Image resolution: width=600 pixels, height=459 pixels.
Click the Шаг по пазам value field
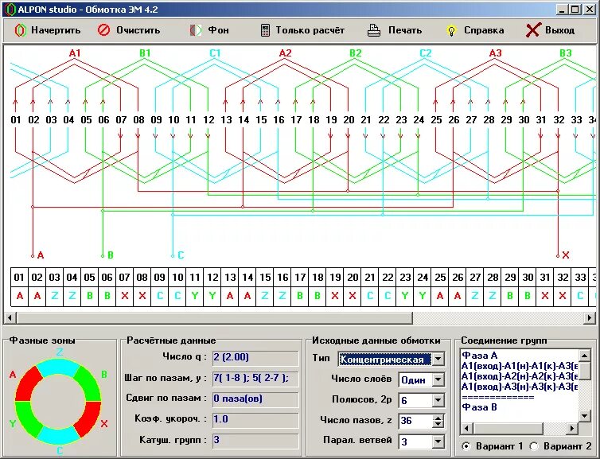click(255, 379)
